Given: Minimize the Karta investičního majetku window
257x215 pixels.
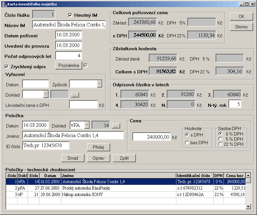Looking at the screenshot, I should (241, 4).
